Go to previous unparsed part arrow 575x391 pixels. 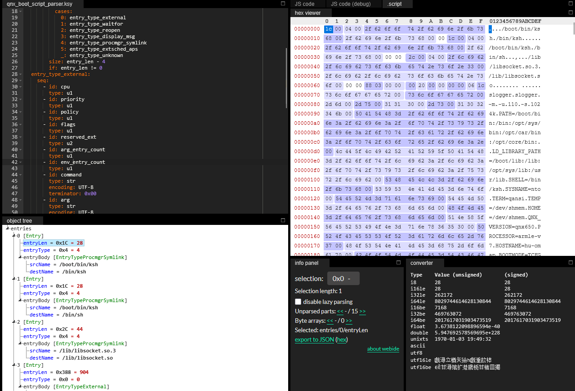tap(340, 311)
